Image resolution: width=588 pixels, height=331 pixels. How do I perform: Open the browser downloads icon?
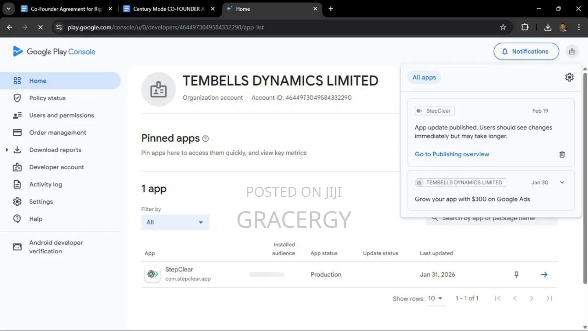tap(548, 27)
